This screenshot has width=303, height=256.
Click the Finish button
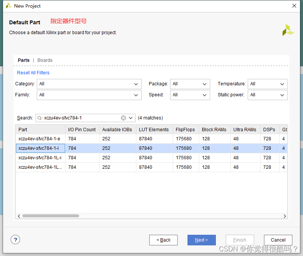pyautogui.click(x=240, y=240)
